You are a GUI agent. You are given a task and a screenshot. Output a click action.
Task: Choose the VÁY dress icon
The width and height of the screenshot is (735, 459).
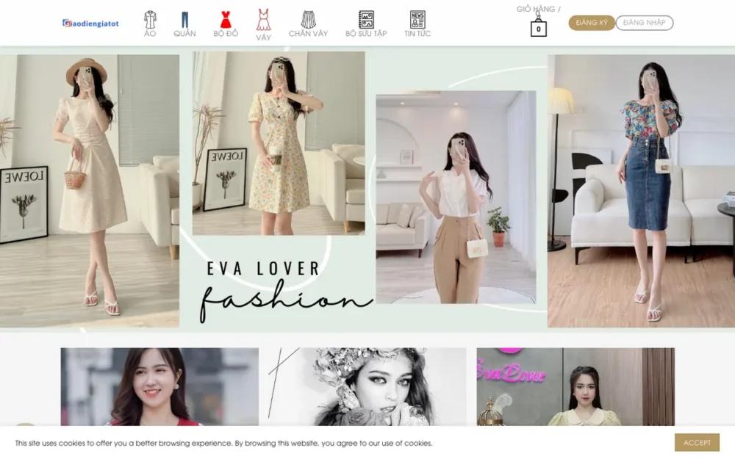pyautogui.click(x=263, y=20)
